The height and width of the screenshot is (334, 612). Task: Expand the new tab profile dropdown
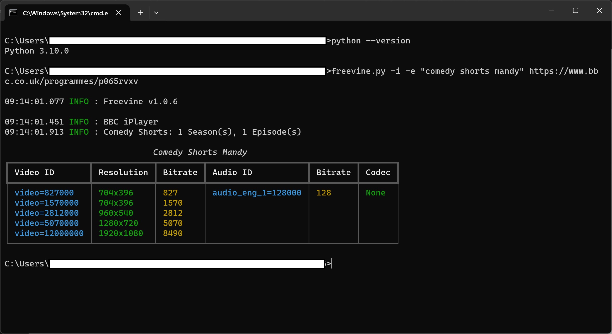[156, 13]
